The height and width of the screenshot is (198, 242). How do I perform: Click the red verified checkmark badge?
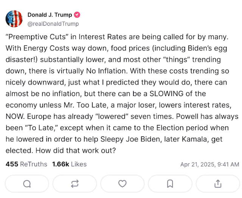click(x=77, y=15)
